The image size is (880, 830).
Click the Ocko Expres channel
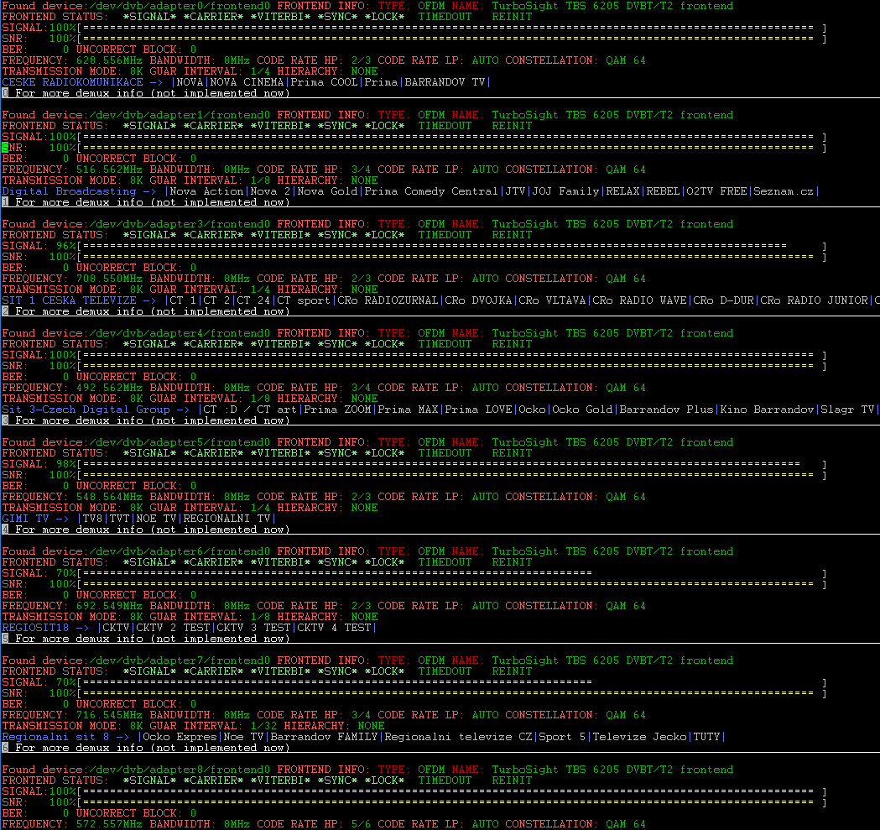(x=180, y=737)
